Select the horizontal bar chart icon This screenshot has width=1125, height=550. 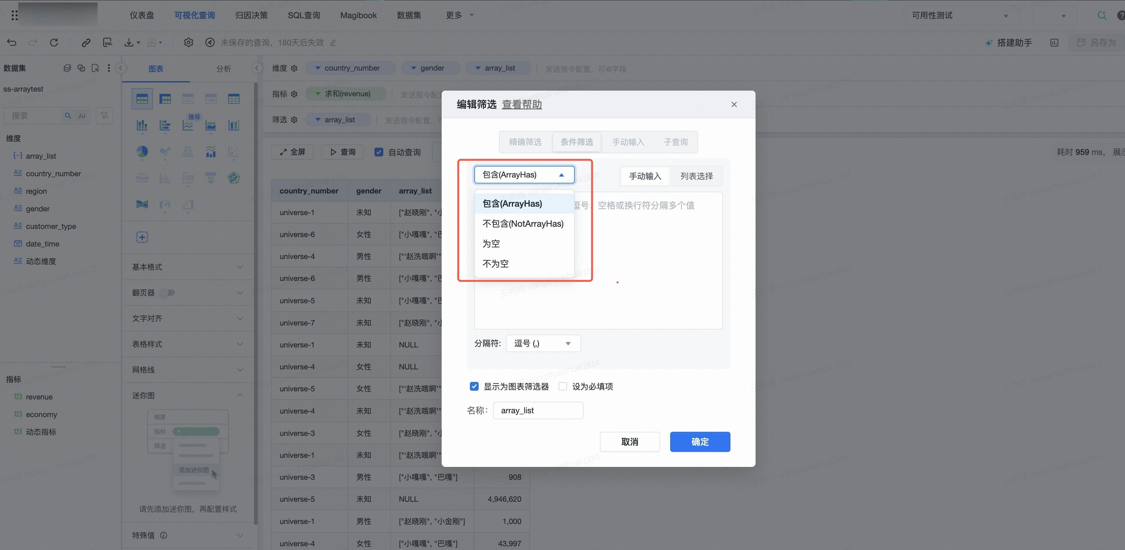pyautogui.click(x=165, y=125)
